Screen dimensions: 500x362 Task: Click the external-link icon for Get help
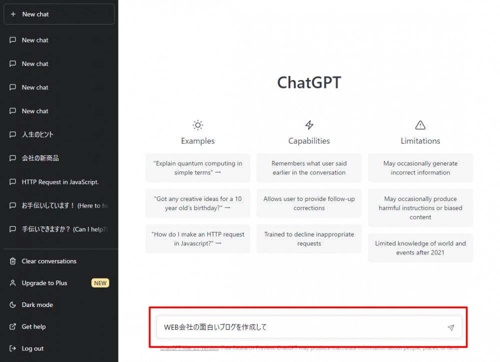pos(13,326)
